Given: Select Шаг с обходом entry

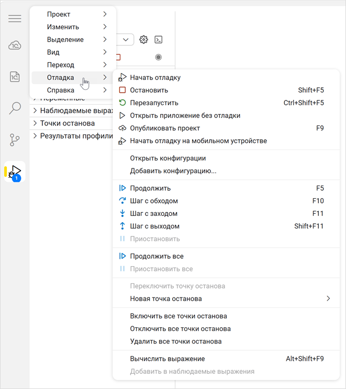Looking at the screenshot, I should pos(226,201).
